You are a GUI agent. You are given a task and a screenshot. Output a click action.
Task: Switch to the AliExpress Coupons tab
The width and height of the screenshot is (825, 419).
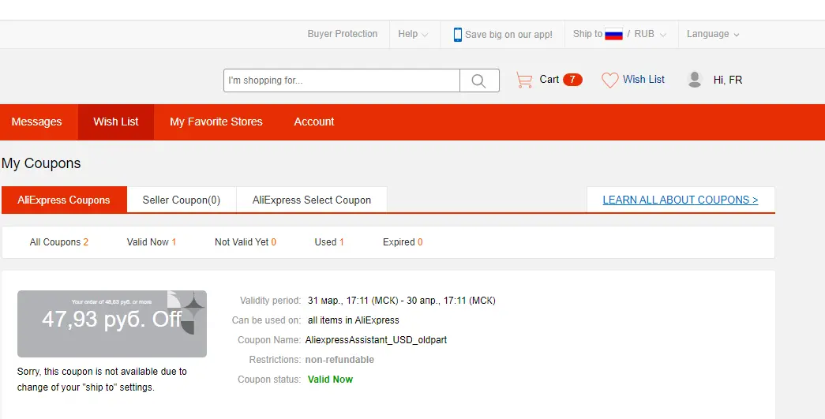[x=64, y=200]
